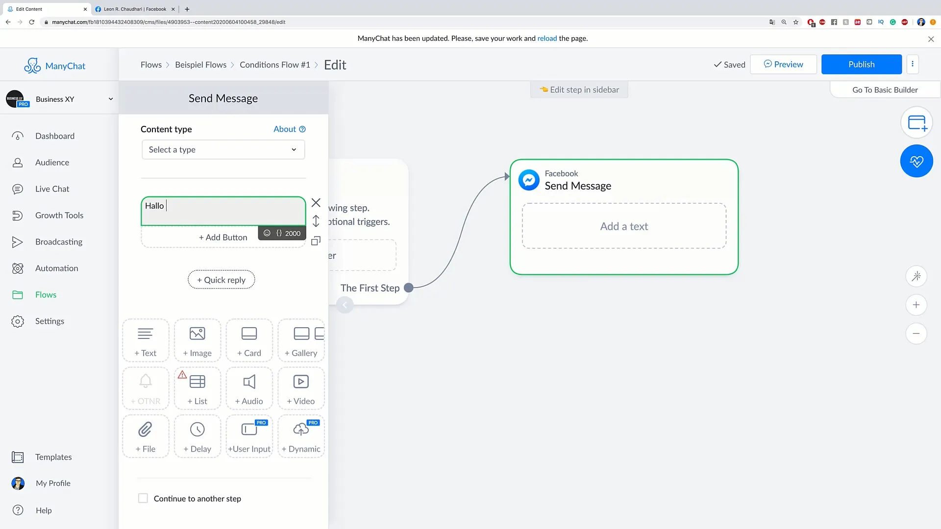
Task: Click the Publish button
Action: [861, 64]
